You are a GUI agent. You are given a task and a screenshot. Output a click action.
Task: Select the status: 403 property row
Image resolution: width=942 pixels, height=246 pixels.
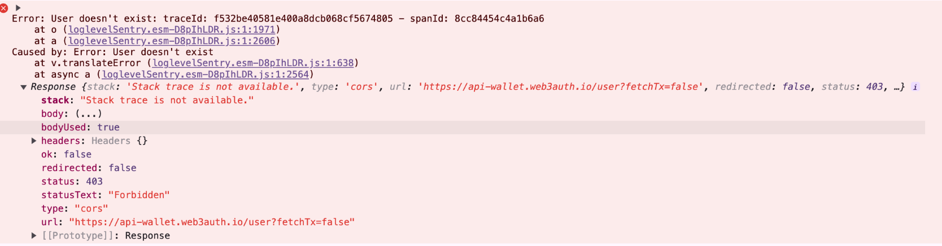click(x=72, y=182)
